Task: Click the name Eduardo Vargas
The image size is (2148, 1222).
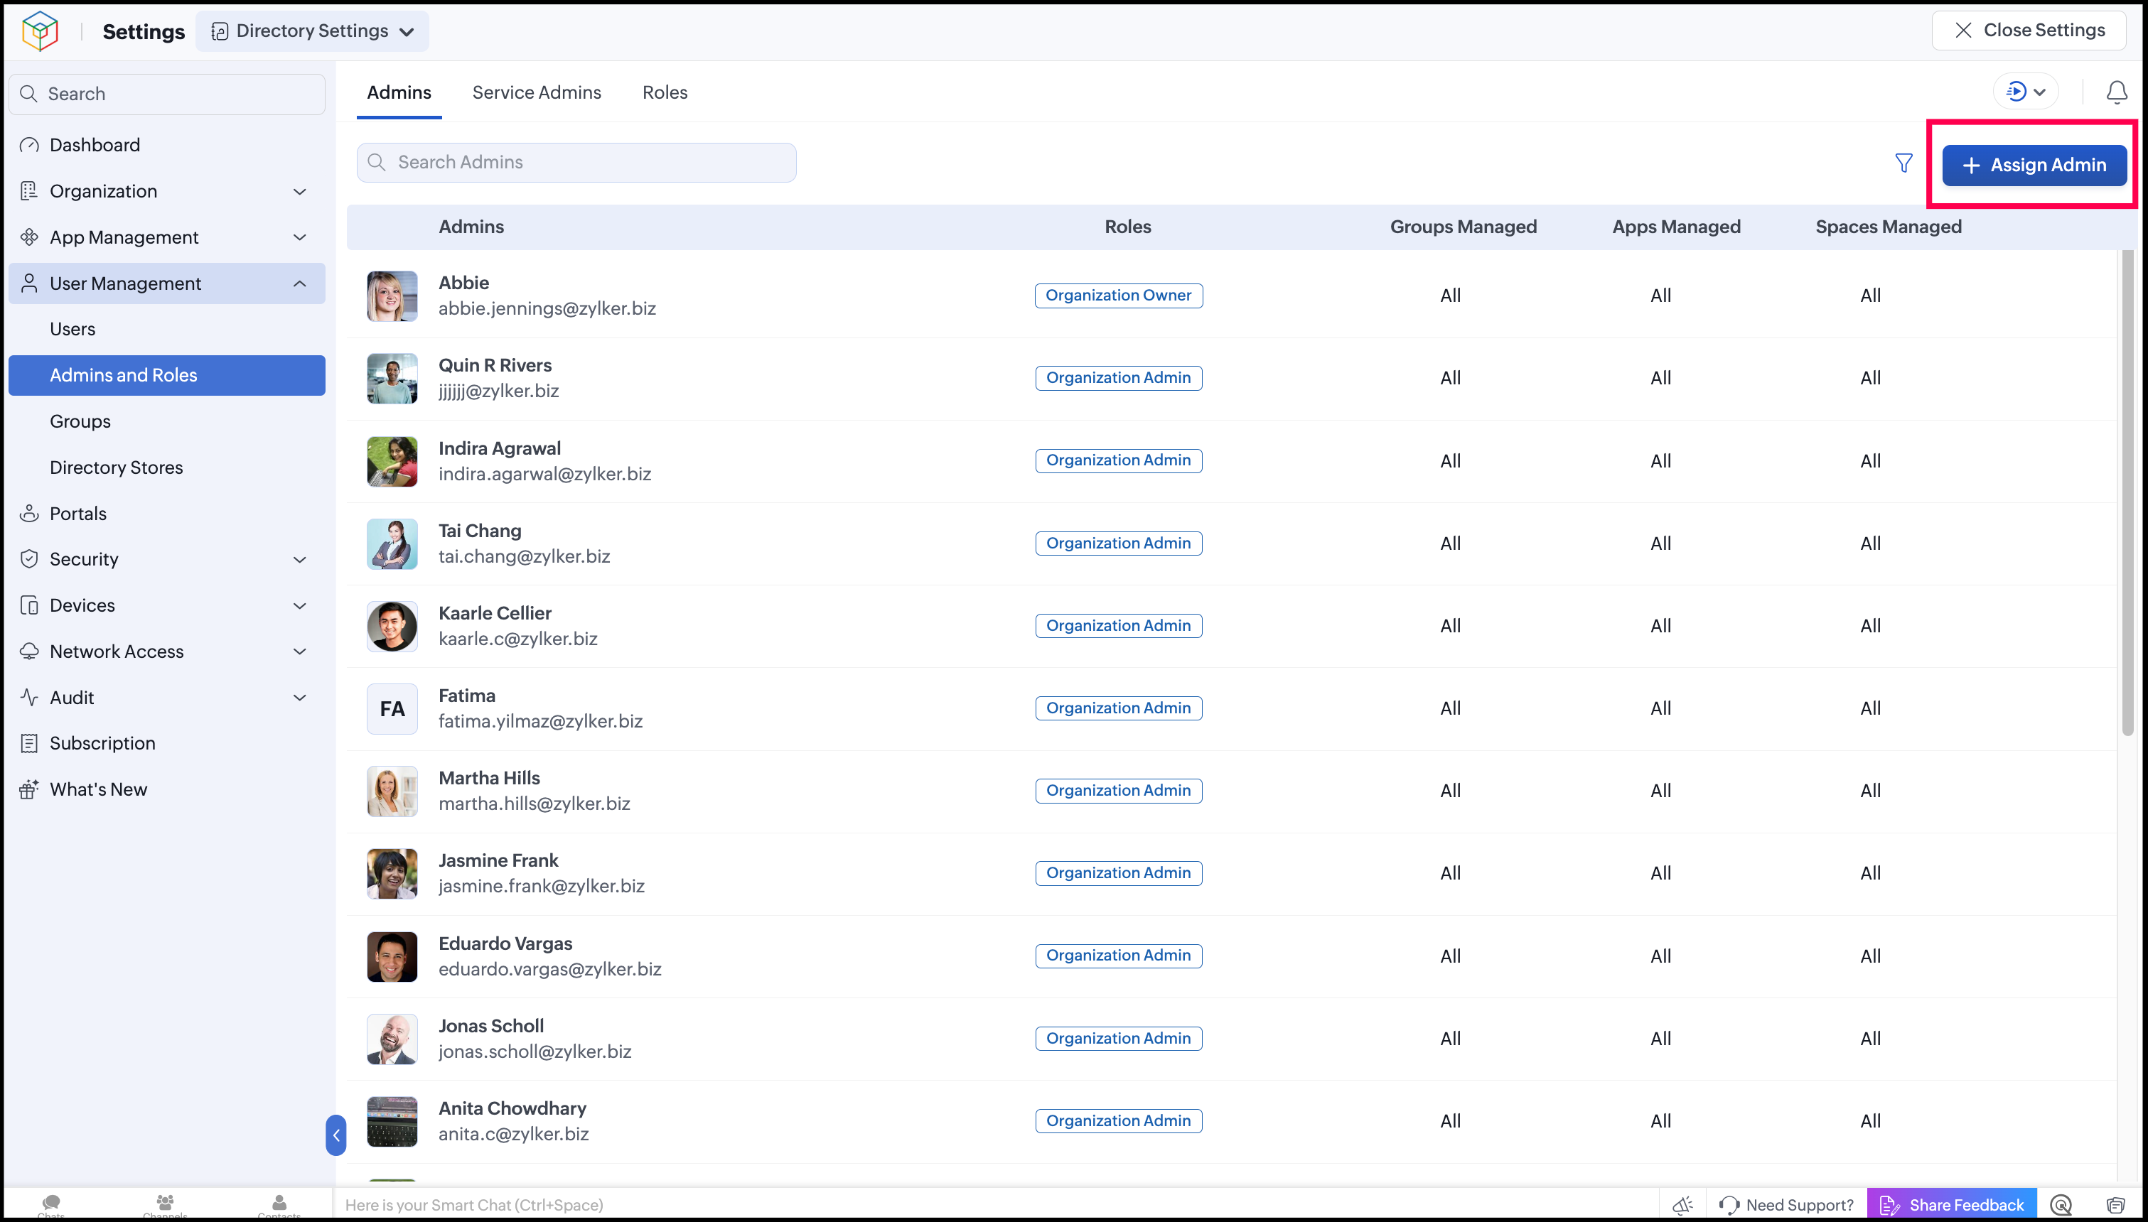Action: pos(505,943)
